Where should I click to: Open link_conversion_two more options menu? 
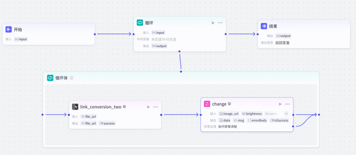pos(156,107)
